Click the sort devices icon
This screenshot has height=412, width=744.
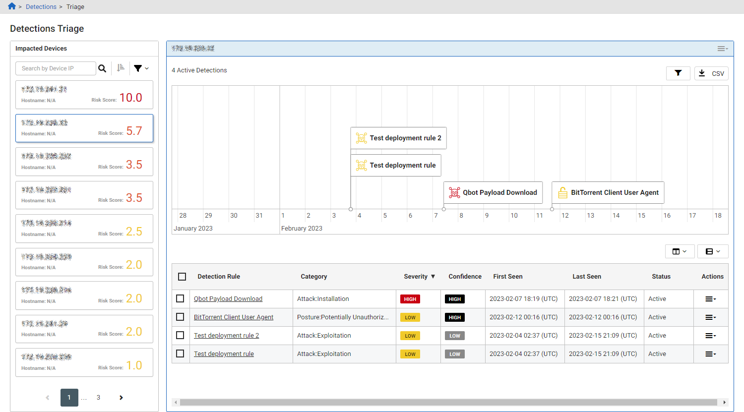[120, 68]
